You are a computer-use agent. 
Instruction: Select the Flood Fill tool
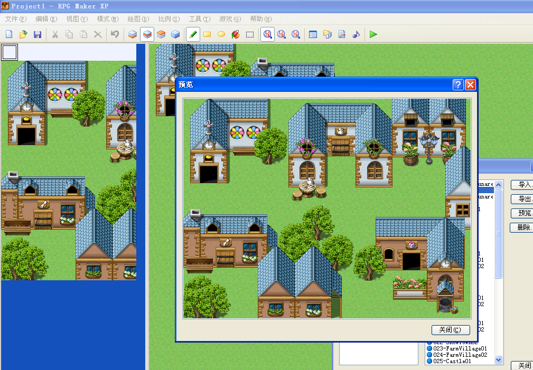[x=236, y=34]
